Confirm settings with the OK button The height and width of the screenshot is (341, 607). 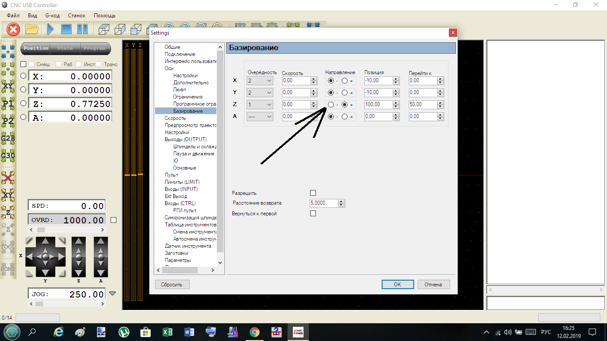[398, 285]
